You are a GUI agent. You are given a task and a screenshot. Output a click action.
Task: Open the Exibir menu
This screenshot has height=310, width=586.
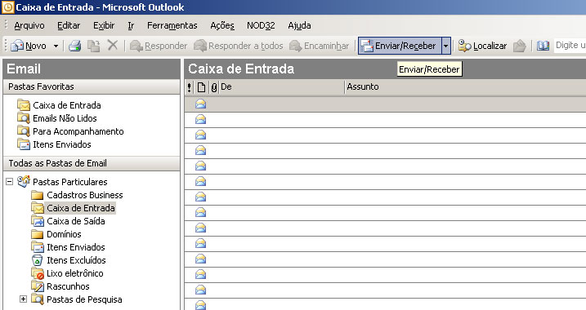tap(104, 25)
